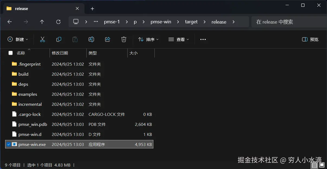Navigate to pmse-win in address bar
Image resolution: width=327 pixels, height=169 pixels.
(161, 22)
